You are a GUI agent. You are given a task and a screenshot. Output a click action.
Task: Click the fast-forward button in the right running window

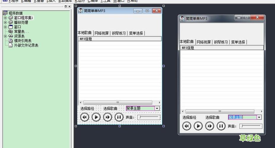(x=210, y=126)
